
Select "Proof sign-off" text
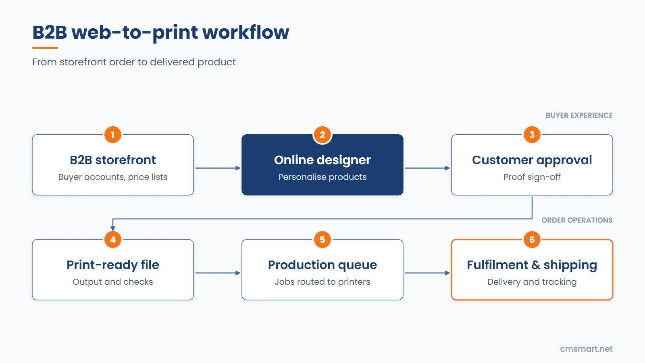click(532, 177)
